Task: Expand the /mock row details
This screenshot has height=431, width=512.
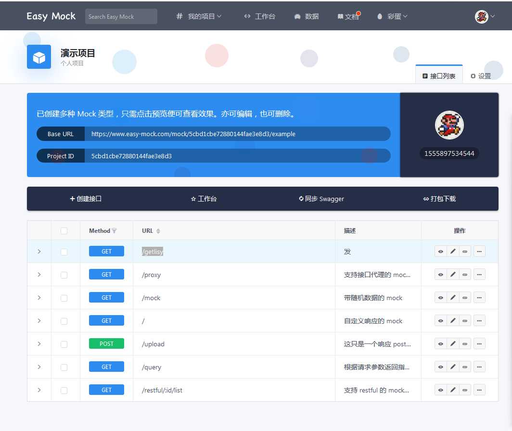Action: pos(39,298)
